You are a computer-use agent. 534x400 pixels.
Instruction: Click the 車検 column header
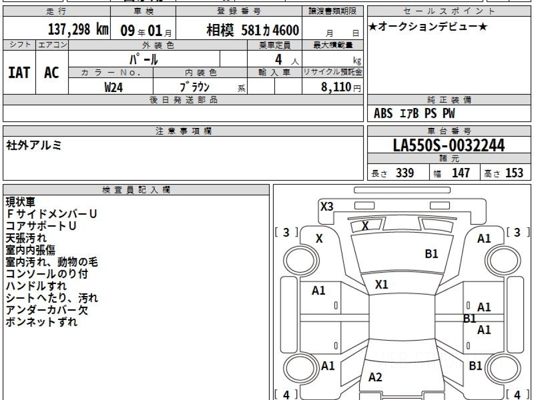tap(143, 12)
